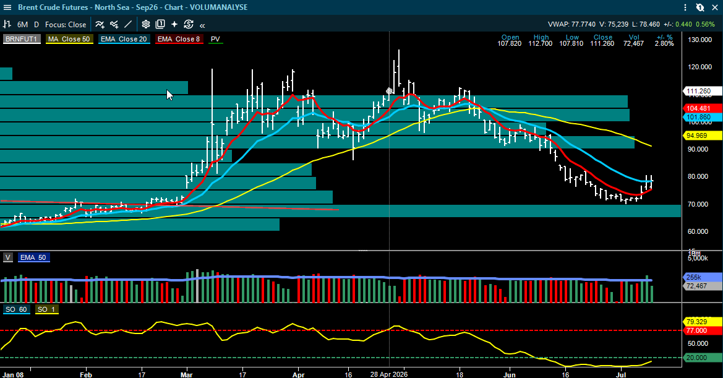Click the second wavy-line plus icon for a study overlay
Image resolution: width=723 pixels, height=378 pixels.
(114, 24)
